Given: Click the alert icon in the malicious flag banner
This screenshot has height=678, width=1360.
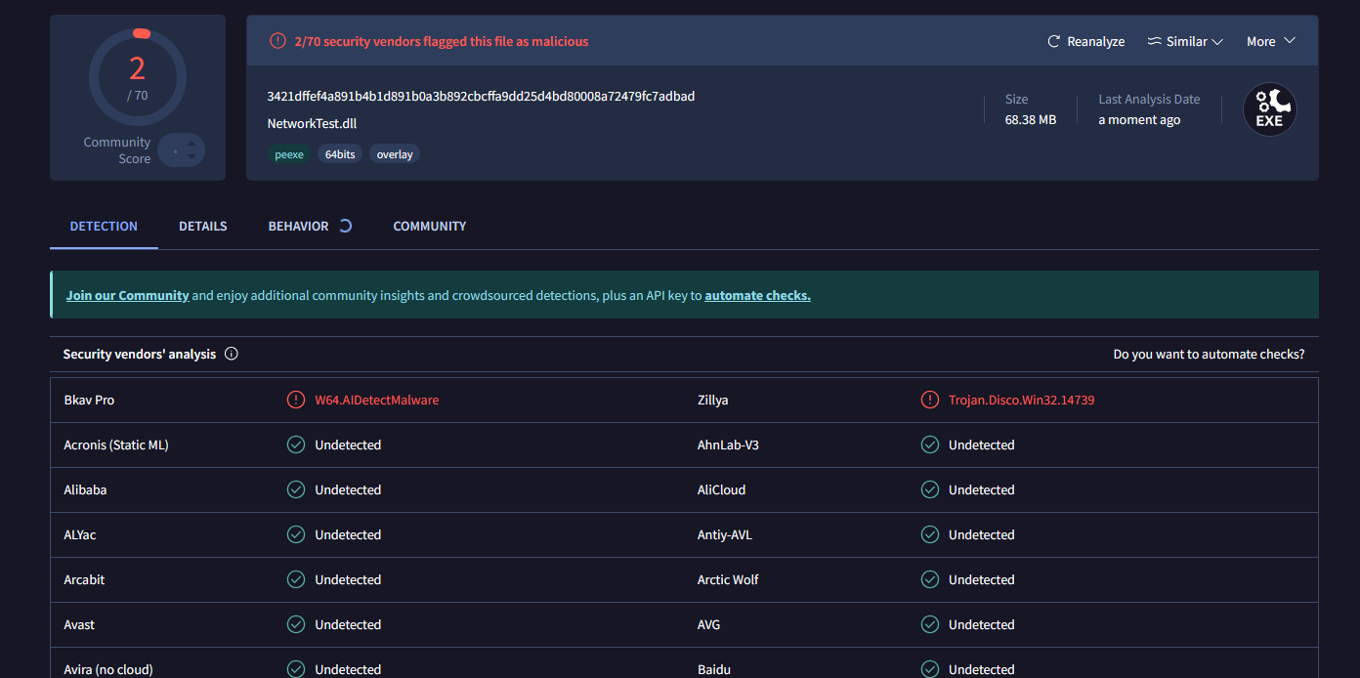Looking at the screenshot, I should pyautogui.click(x=277, y=41).
